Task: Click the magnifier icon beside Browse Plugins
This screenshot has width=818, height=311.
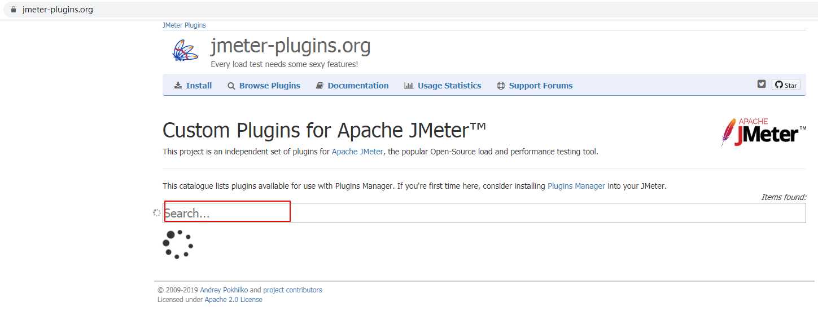Action: 231,86
